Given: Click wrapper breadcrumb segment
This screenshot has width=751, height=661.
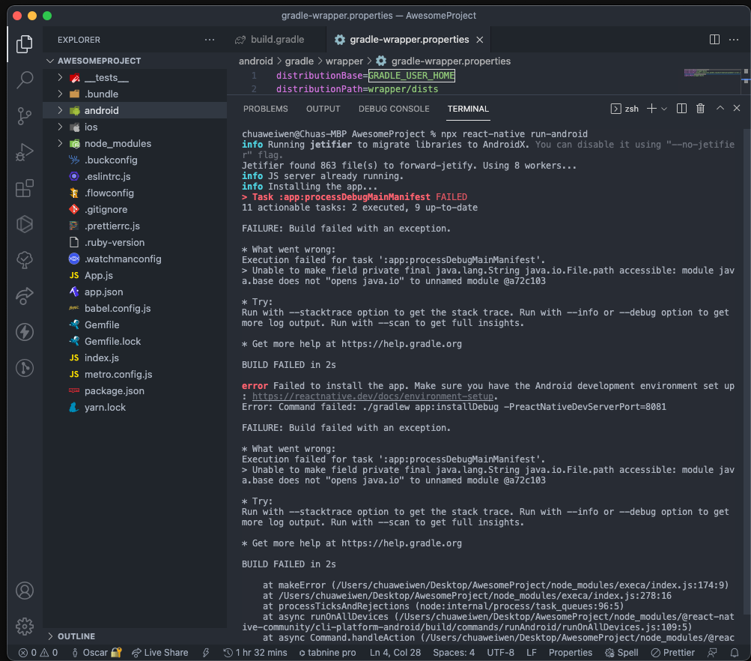Looking at the screenshot, I should coord(344,61).
